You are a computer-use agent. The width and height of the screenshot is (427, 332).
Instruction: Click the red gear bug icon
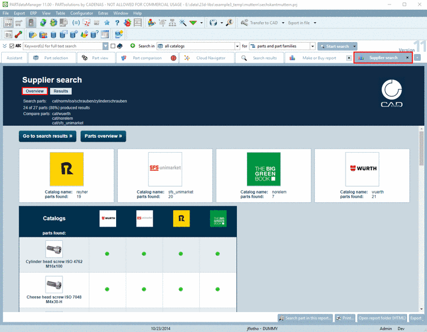tap(127, 23)
